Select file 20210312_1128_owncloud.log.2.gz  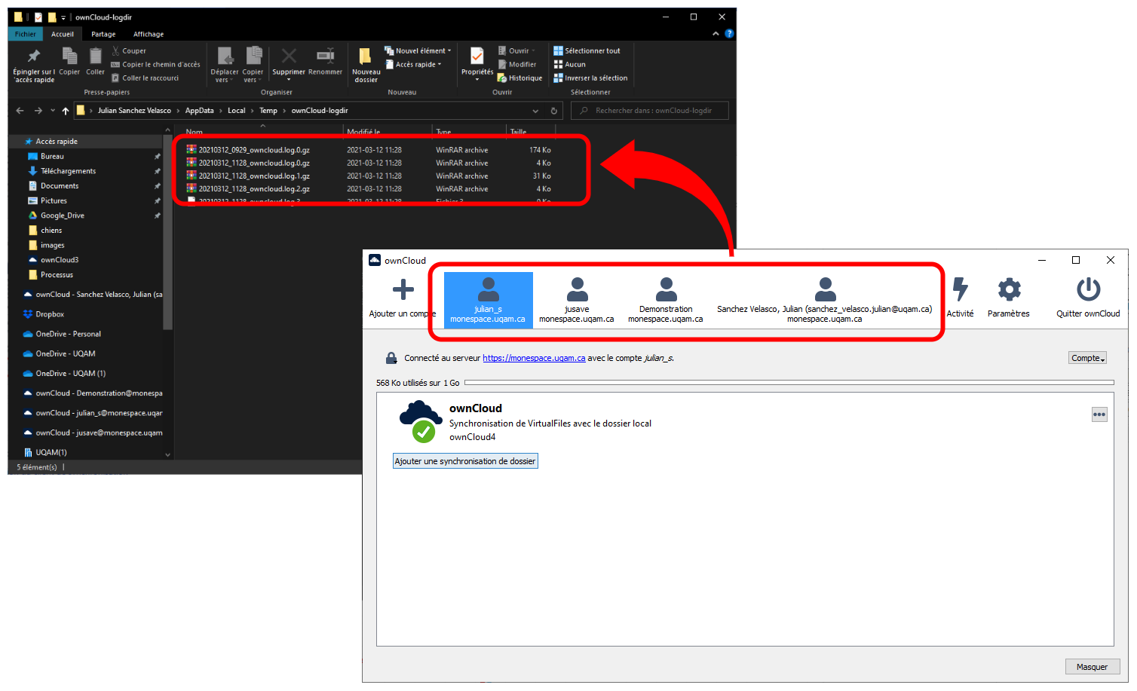(254, 189)
